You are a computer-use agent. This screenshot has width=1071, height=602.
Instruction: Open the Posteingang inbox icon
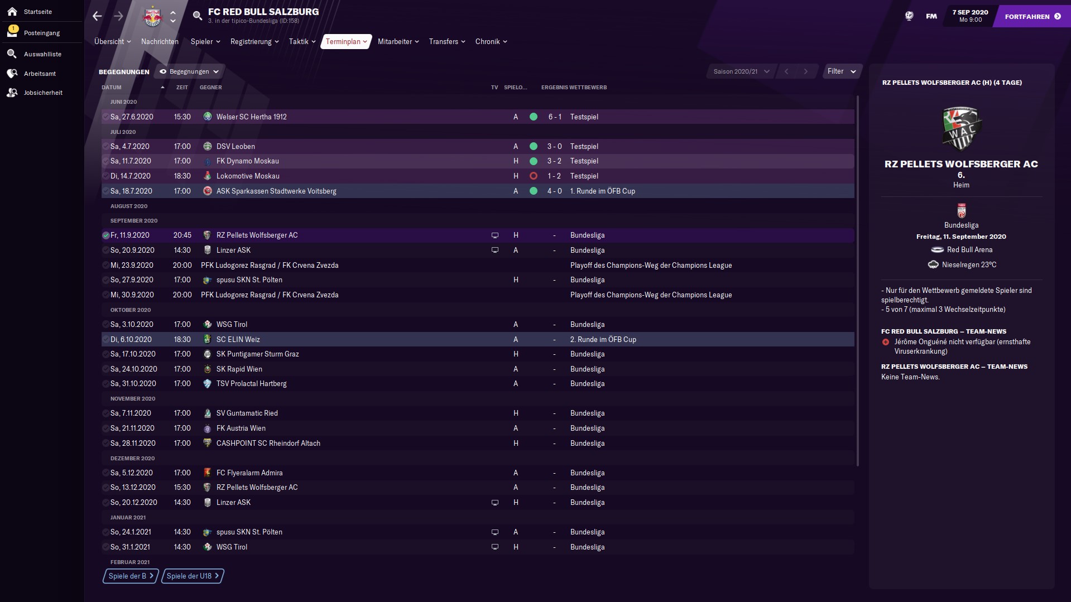(12, 32)
